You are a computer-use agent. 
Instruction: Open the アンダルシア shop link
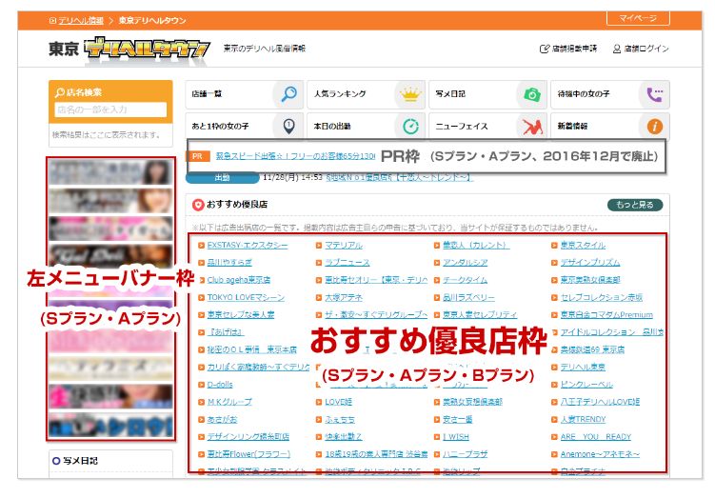pyautogui.click(x=466, y=263)
